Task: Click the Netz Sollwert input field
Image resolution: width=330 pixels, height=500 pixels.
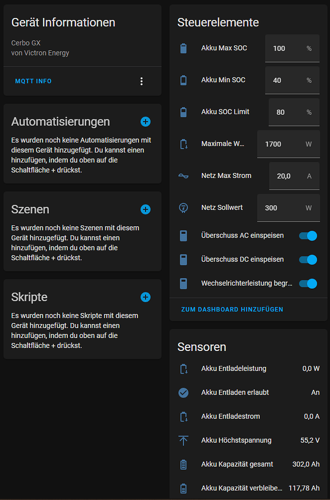Action: tap(281, 208)
